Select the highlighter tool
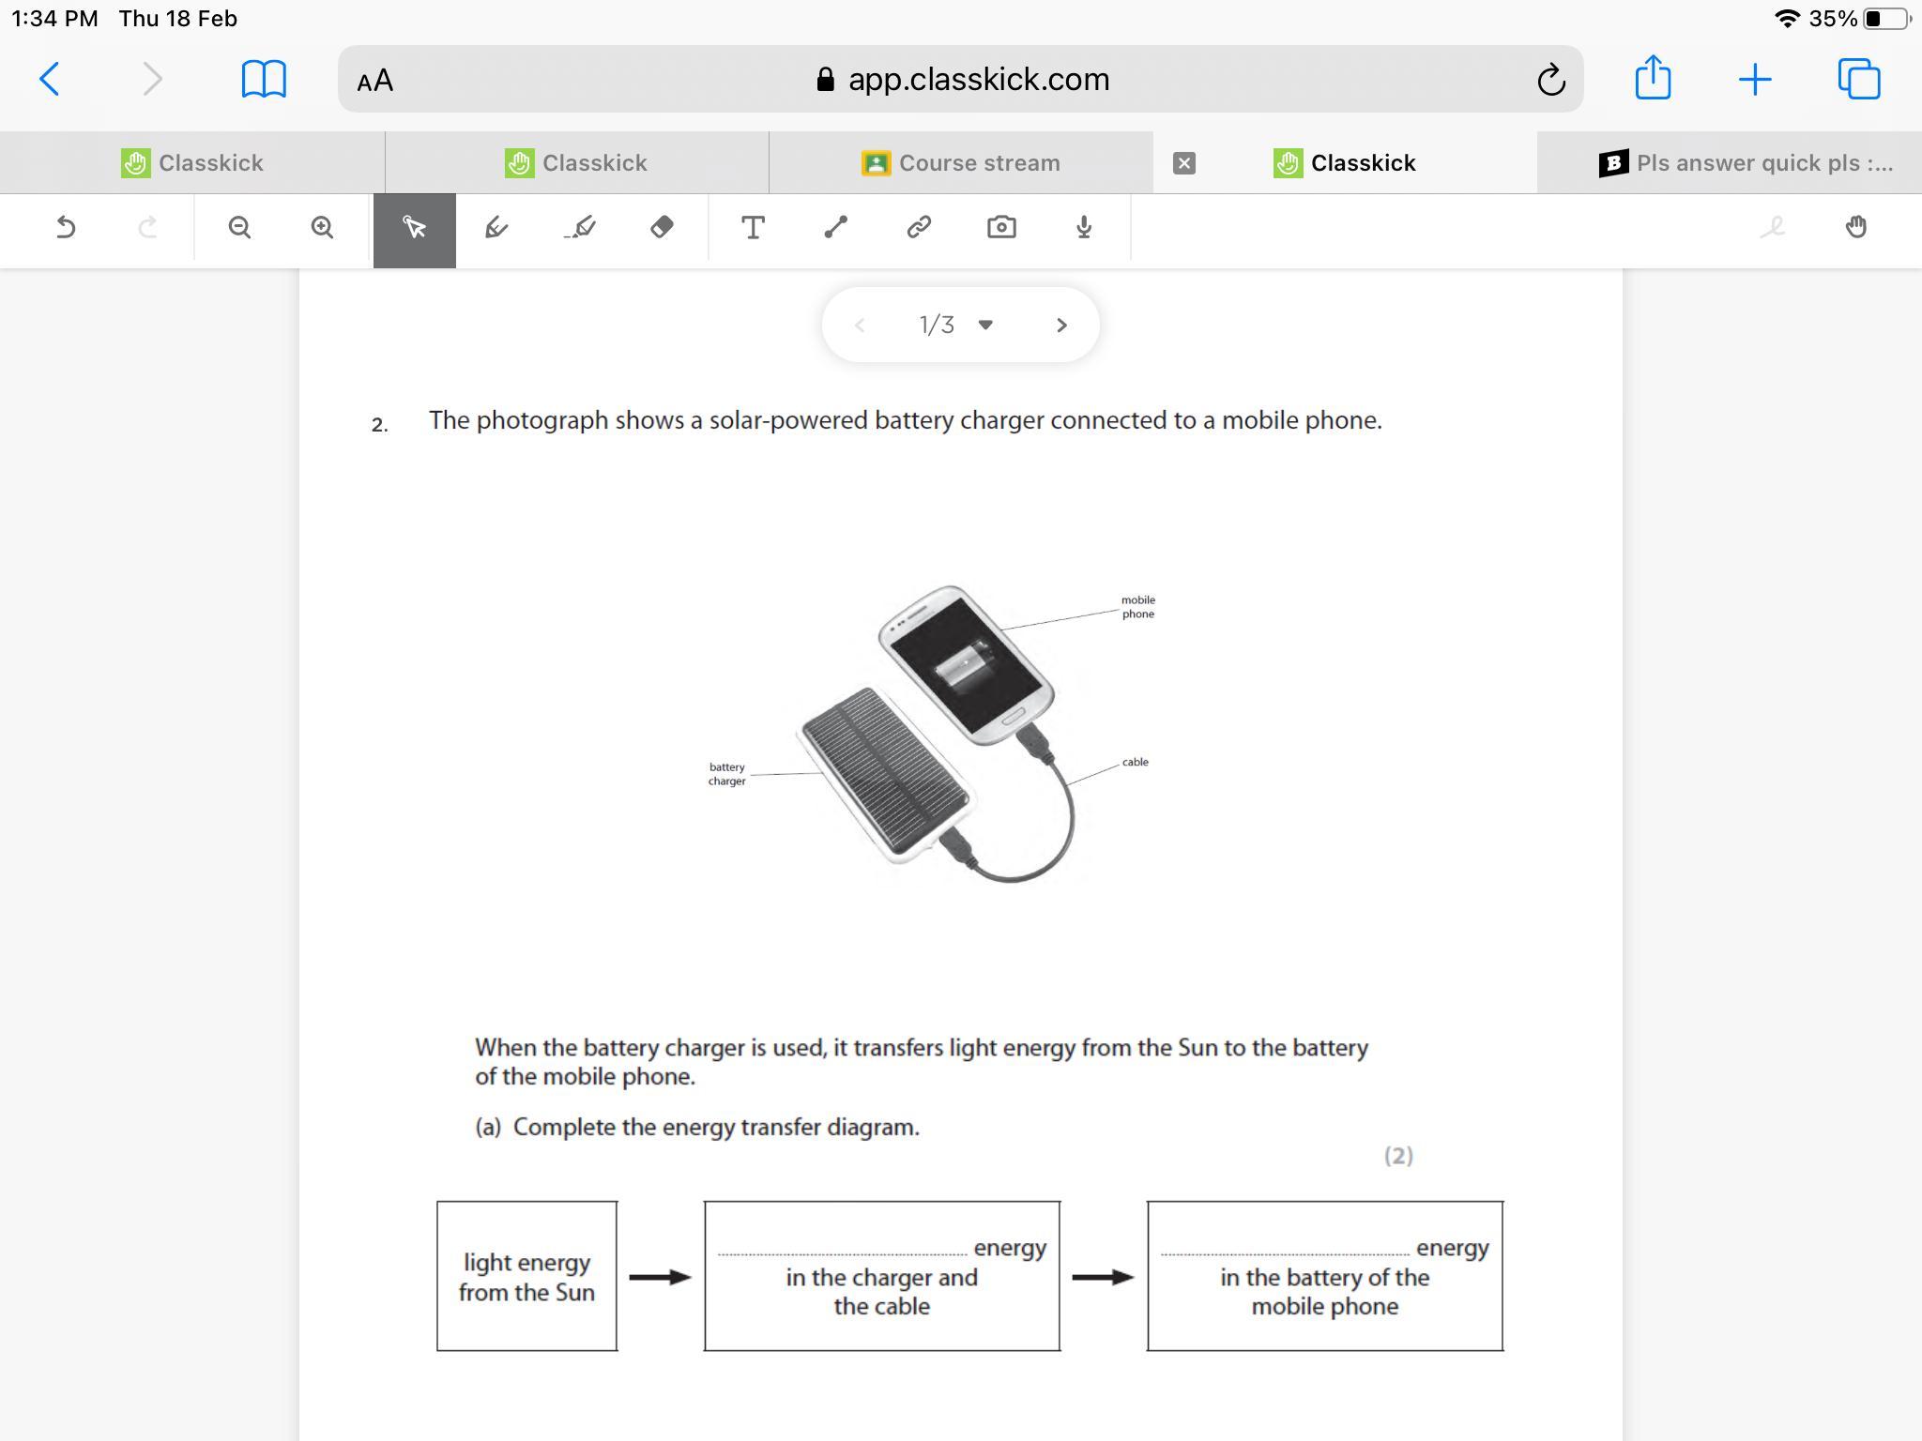1922x1441 pixels. (x=580, y=228)
